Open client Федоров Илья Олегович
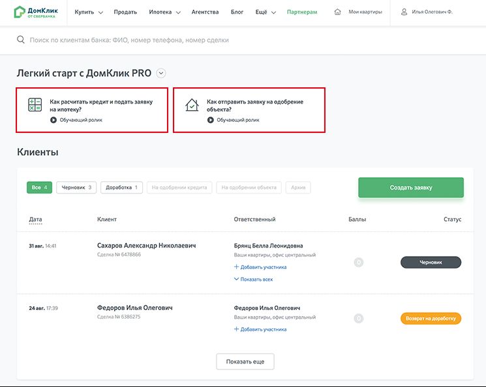This screenshot has width=486, height=387. [x=135, y=308]
